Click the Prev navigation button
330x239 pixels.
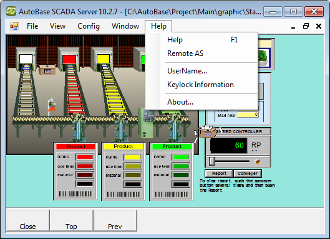pos(115,220)
